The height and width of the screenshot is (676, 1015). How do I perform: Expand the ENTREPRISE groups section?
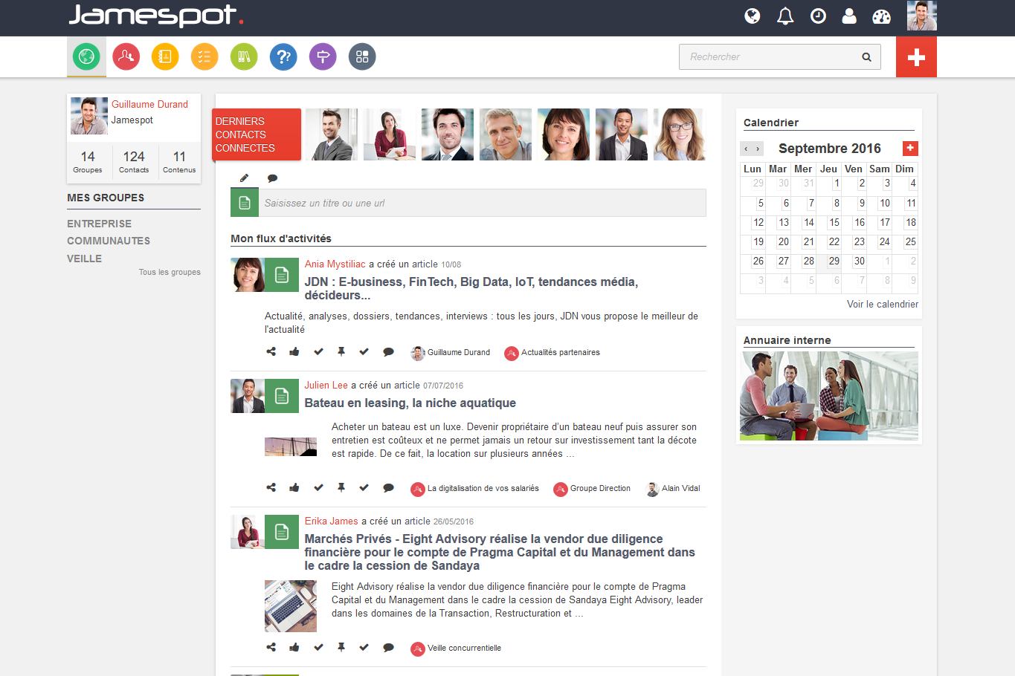tap(99, 224)
